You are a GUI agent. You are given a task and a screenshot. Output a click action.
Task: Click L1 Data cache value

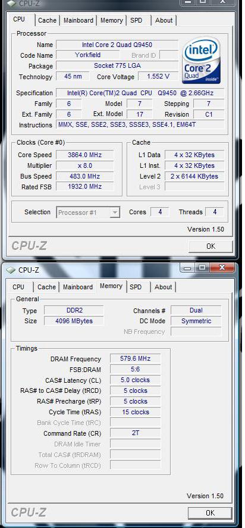[194, 155]
